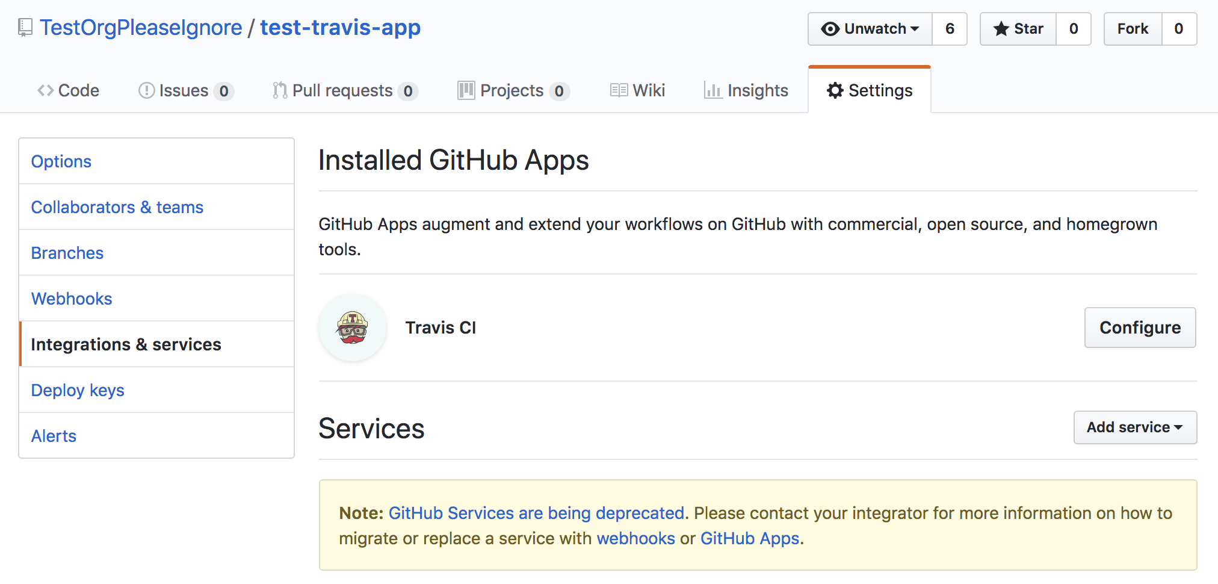Screen dimensions: 1218x584
Task: Click the repository book icon beside TestOrgPleaseIgnore
Action: pyautogui.click(x=25, y=28)
